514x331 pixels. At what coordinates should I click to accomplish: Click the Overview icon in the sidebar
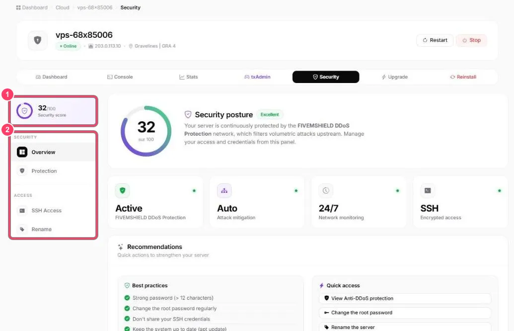(22, 152)
